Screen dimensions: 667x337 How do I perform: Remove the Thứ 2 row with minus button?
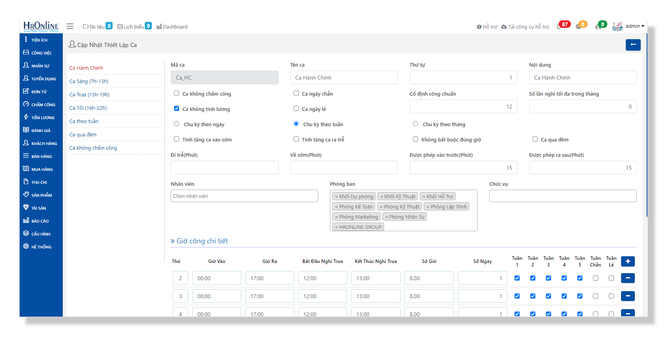point(628,278)
